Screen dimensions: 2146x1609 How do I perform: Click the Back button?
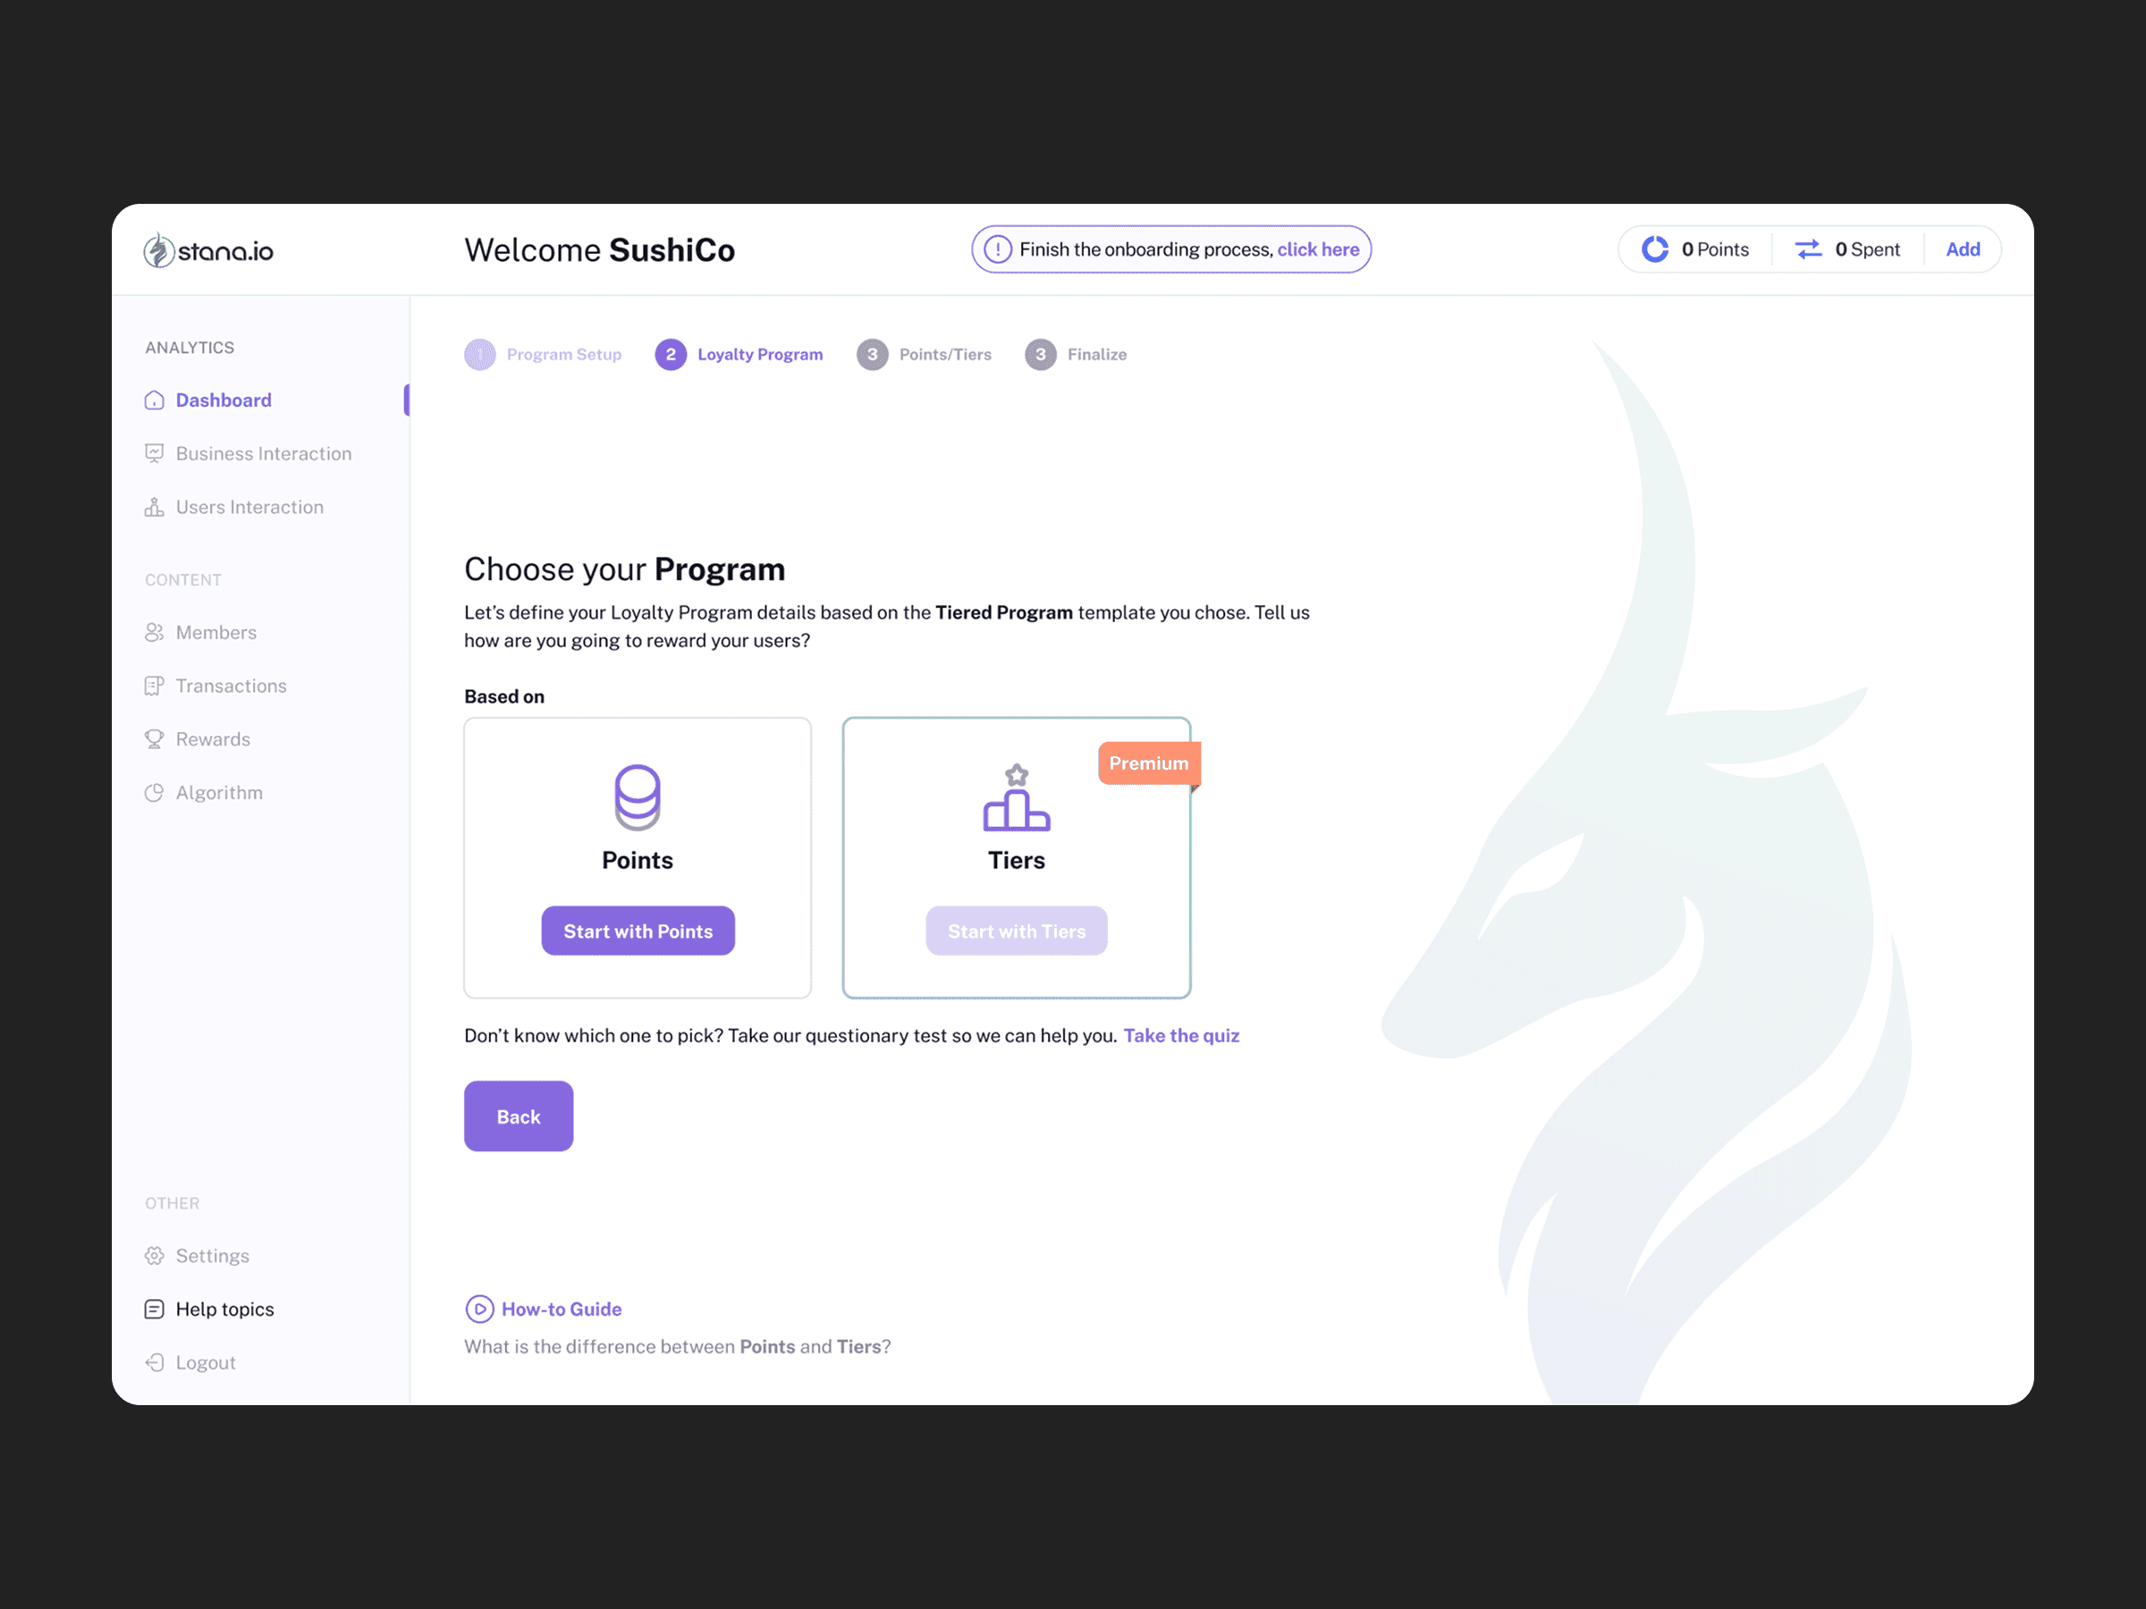click(519, 1116)
